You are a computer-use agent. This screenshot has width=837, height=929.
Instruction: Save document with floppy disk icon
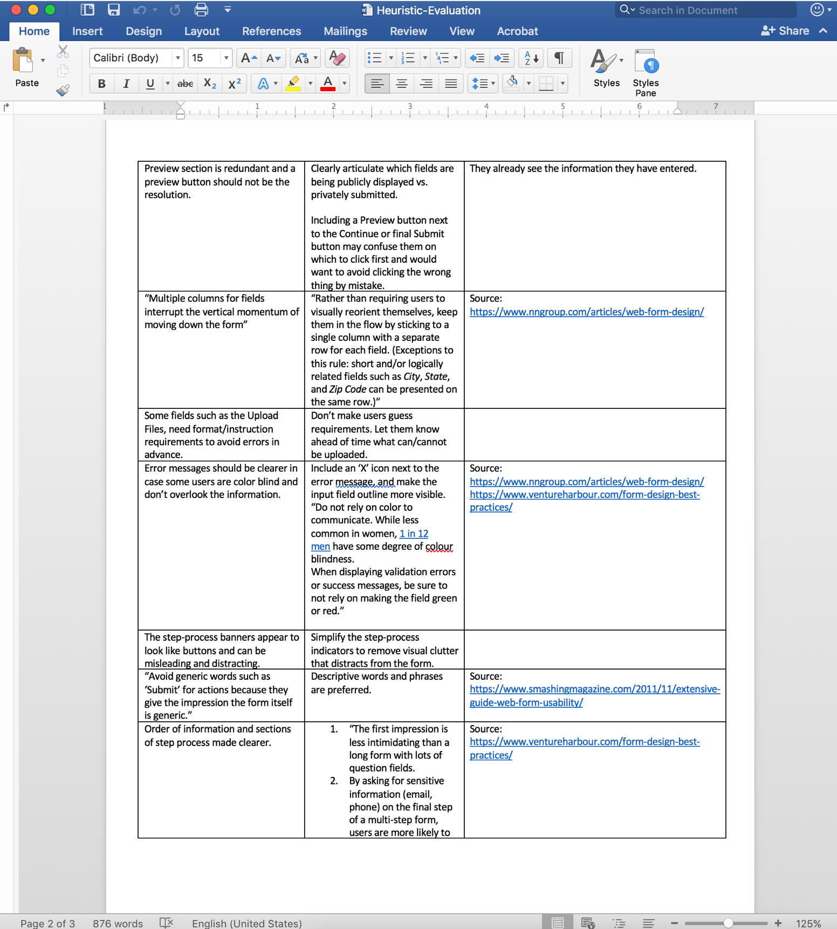click(113, 10)
